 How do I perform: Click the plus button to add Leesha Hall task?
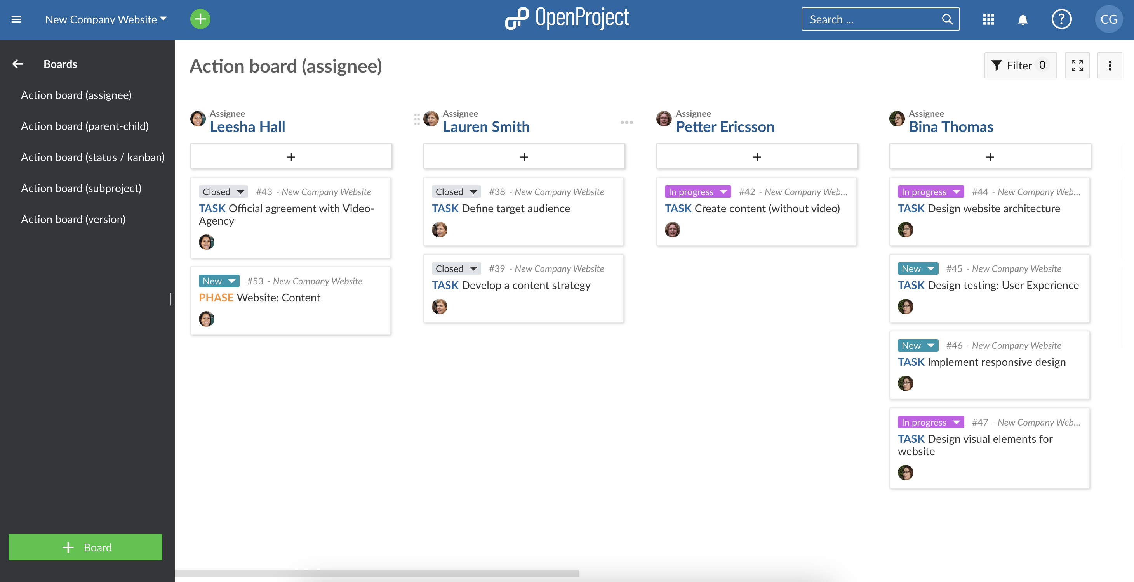(x=291, y=156)
